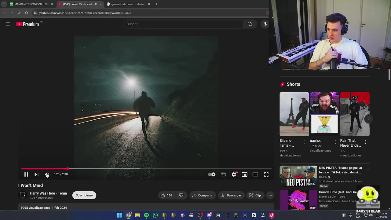Go to the browser home page icon
Viewport: 391px width, 220px height.
point(26,13)
